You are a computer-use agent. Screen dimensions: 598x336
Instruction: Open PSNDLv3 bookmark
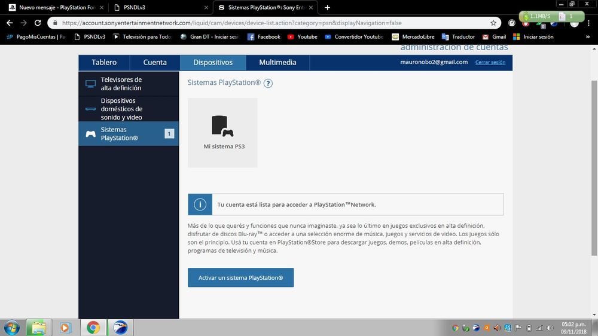(90, 37)
